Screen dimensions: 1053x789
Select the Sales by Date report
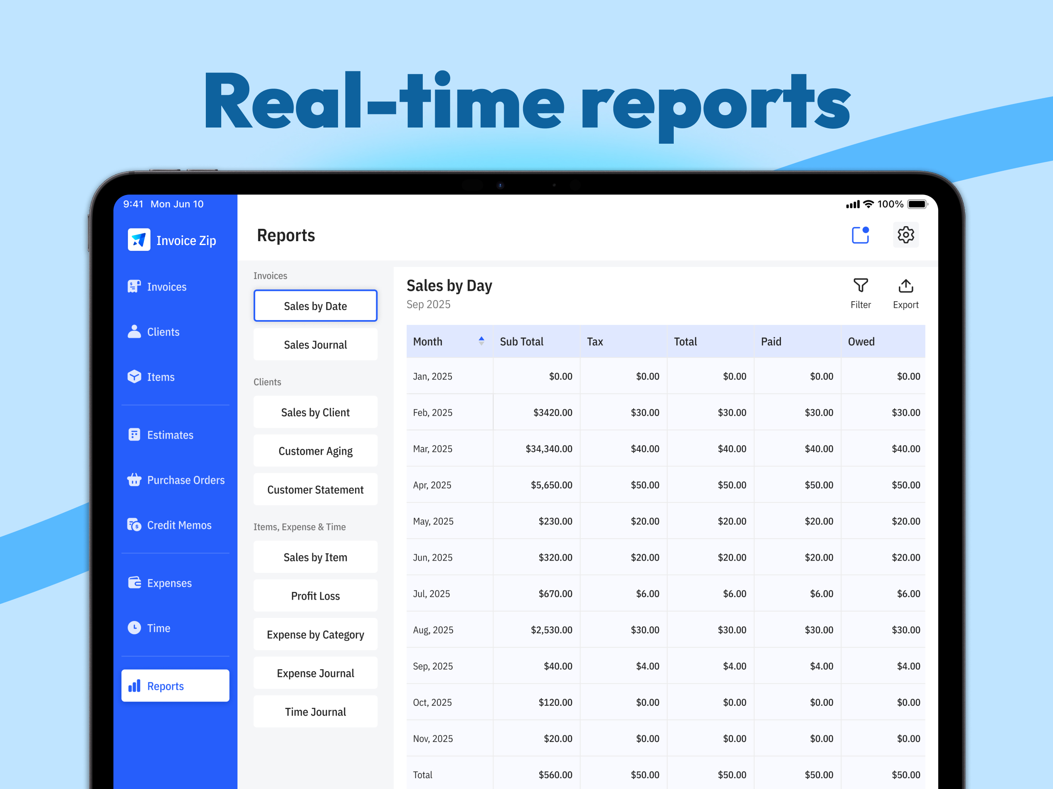(315, 306)
